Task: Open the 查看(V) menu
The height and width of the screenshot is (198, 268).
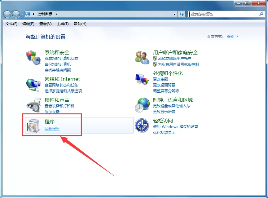Action: [46, 24]
